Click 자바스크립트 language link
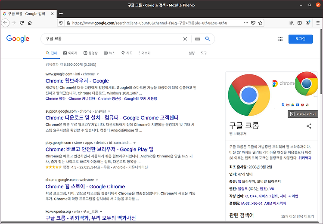 pyautogui.click(x=268, y=196)
